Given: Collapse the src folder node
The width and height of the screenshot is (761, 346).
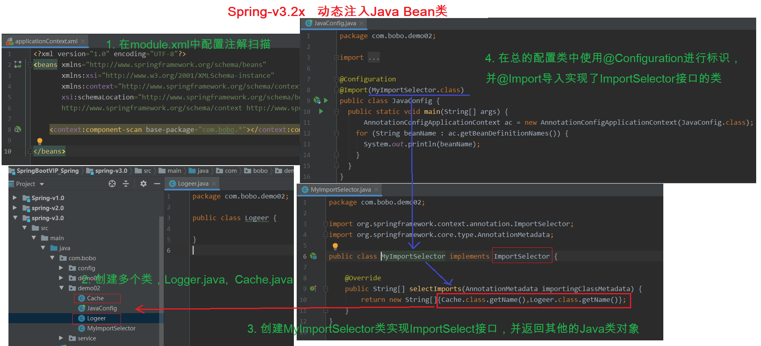Looking at the screenshot, I should coord(25,228).
